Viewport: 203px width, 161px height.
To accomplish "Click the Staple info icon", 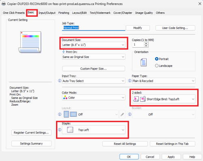I will [x=60, y=130].
